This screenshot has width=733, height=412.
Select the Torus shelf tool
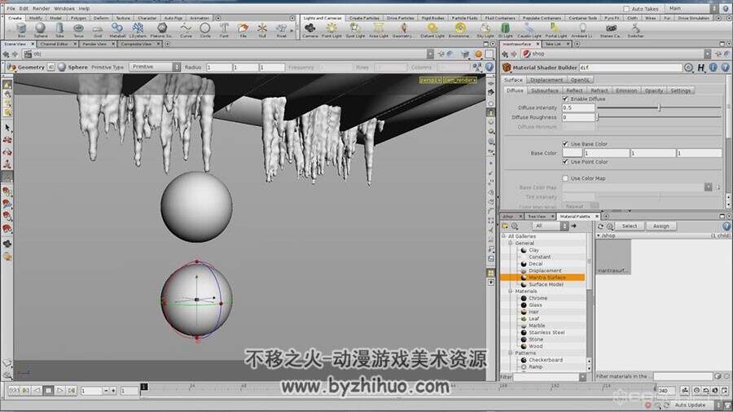click(78, 30)
